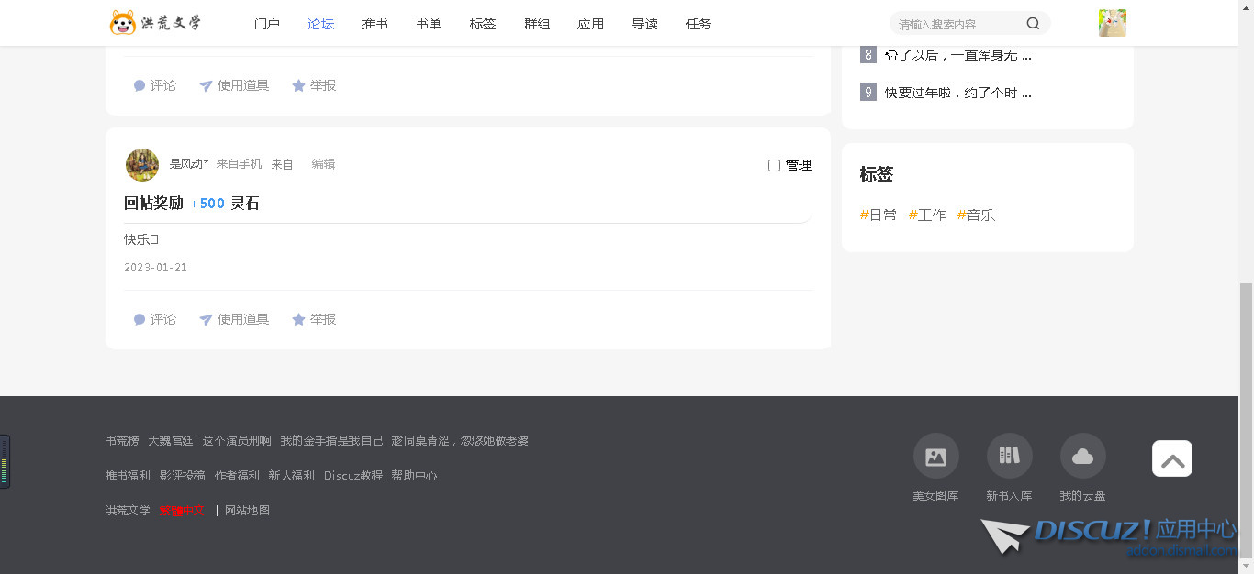Open 美女图库 via its picture icon

coord(935,456)
